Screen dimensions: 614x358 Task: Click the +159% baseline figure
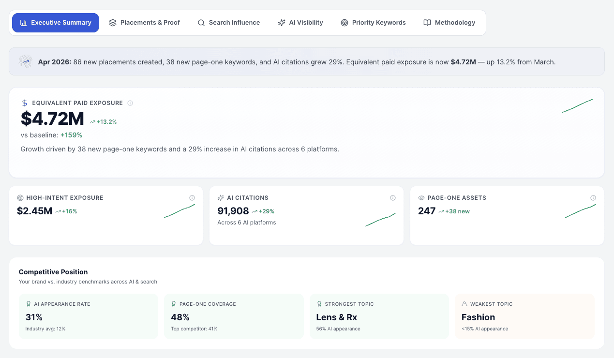tap(71, 135)
